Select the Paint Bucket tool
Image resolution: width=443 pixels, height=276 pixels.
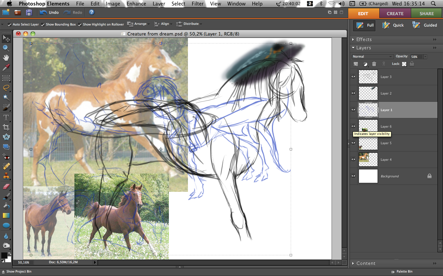[6, 206]
